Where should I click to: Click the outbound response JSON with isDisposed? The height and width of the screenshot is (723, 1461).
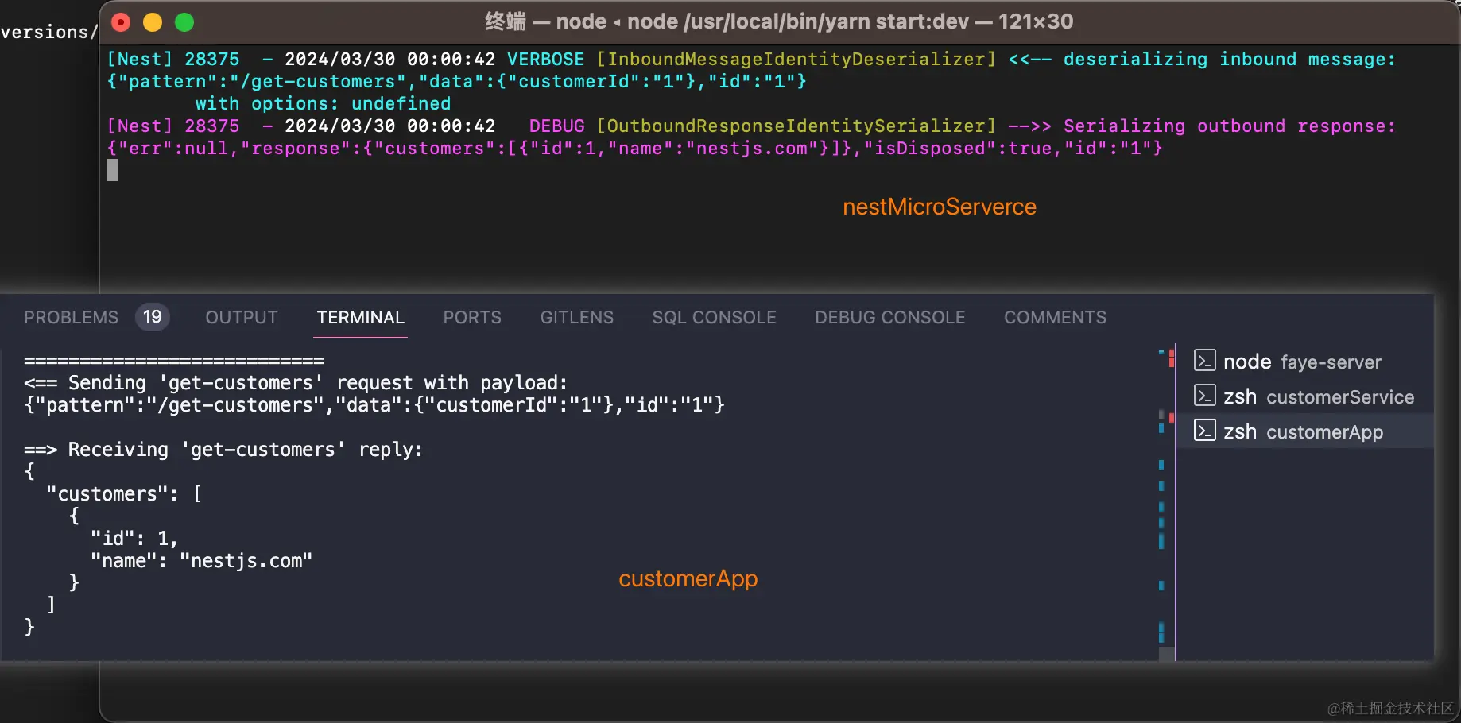(634, 148)
